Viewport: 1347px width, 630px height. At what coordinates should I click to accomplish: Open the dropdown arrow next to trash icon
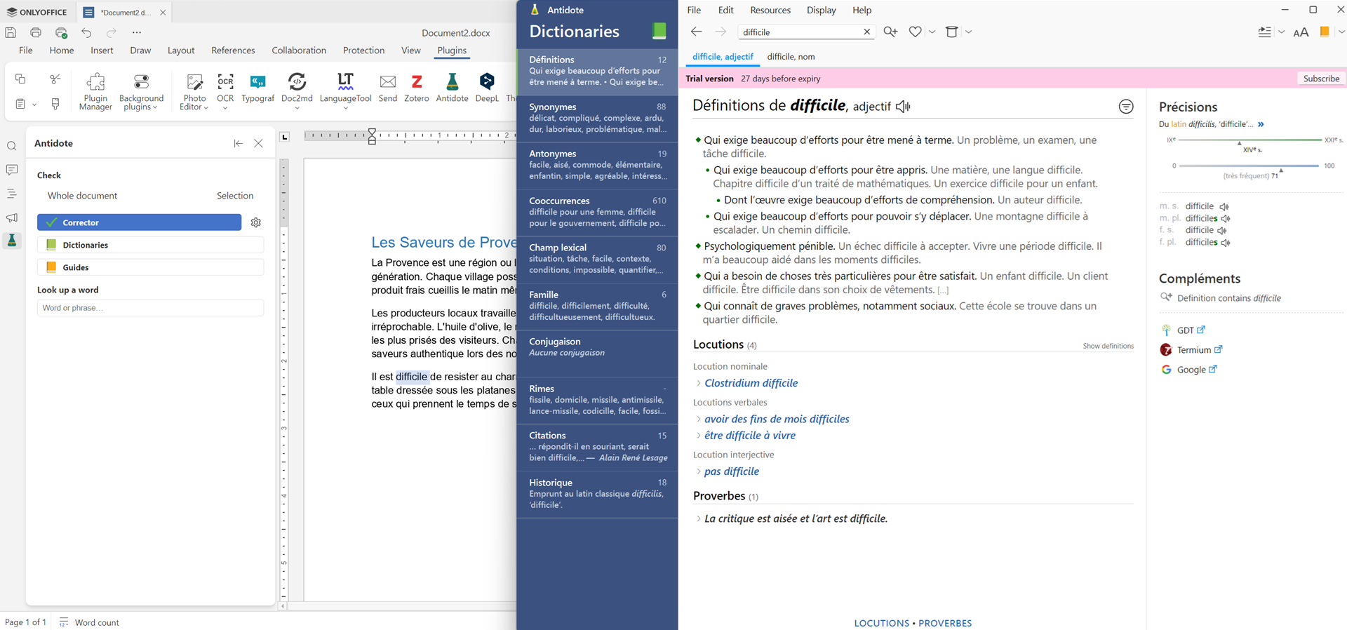(x=968, y=32)
